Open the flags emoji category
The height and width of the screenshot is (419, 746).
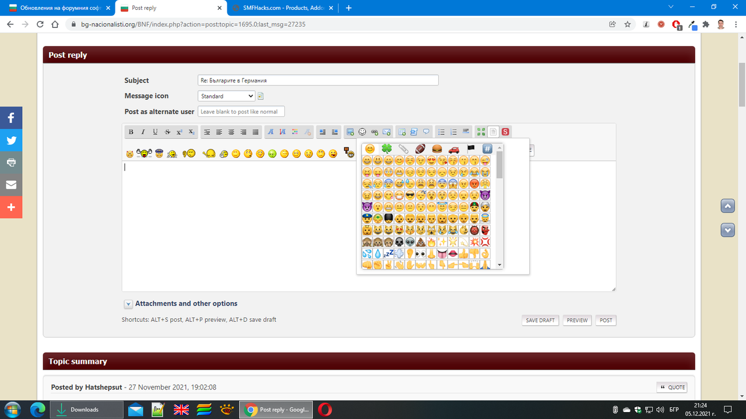click(x=470, y=149)
